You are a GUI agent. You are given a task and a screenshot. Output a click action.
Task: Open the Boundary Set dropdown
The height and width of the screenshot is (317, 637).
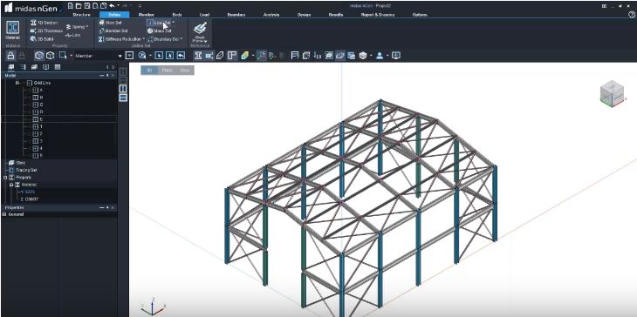click(165, 39)
